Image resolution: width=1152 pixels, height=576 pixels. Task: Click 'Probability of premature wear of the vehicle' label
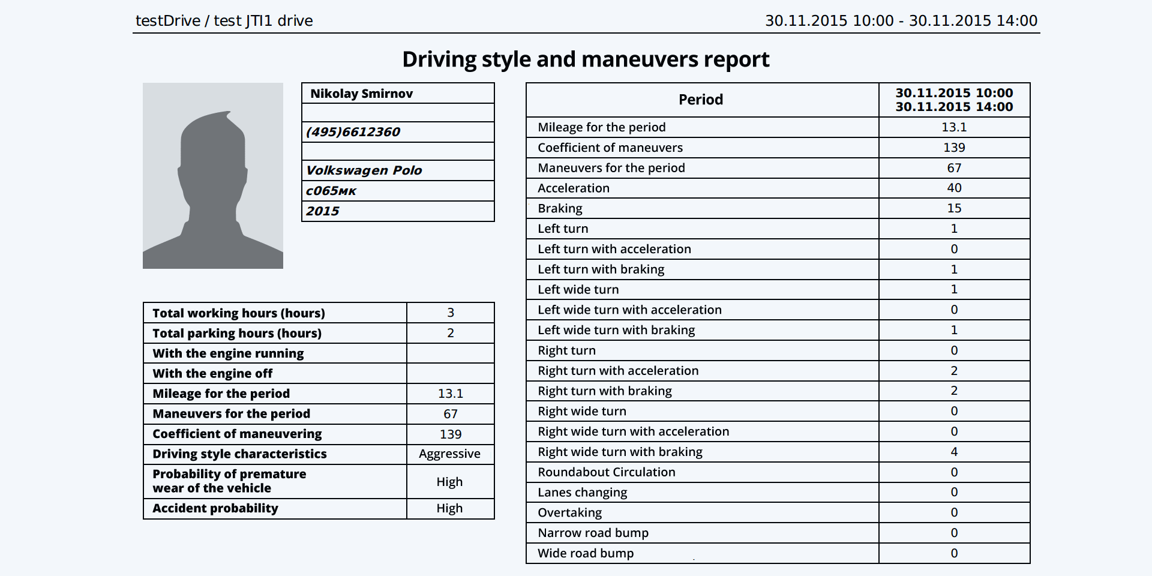pyautogui.click(x=229, y=481)
